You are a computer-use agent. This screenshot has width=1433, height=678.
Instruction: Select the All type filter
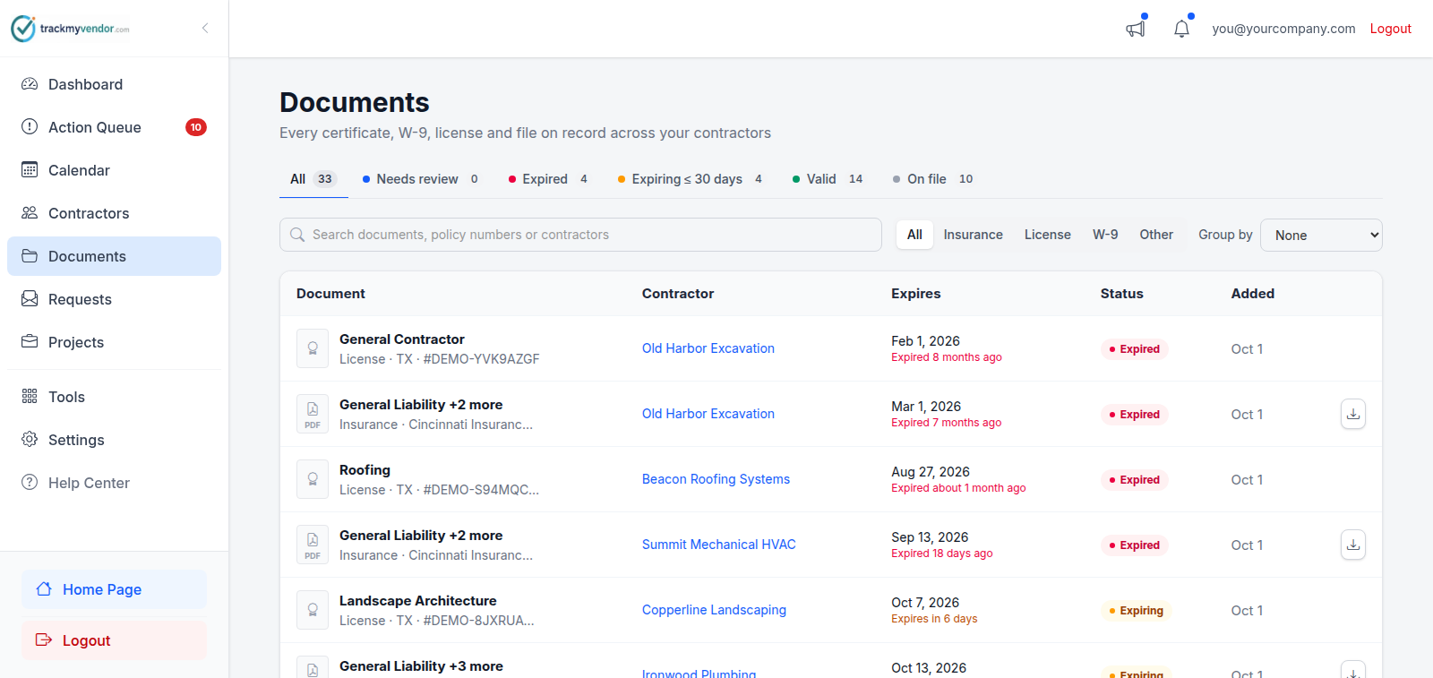coord(914,235)
